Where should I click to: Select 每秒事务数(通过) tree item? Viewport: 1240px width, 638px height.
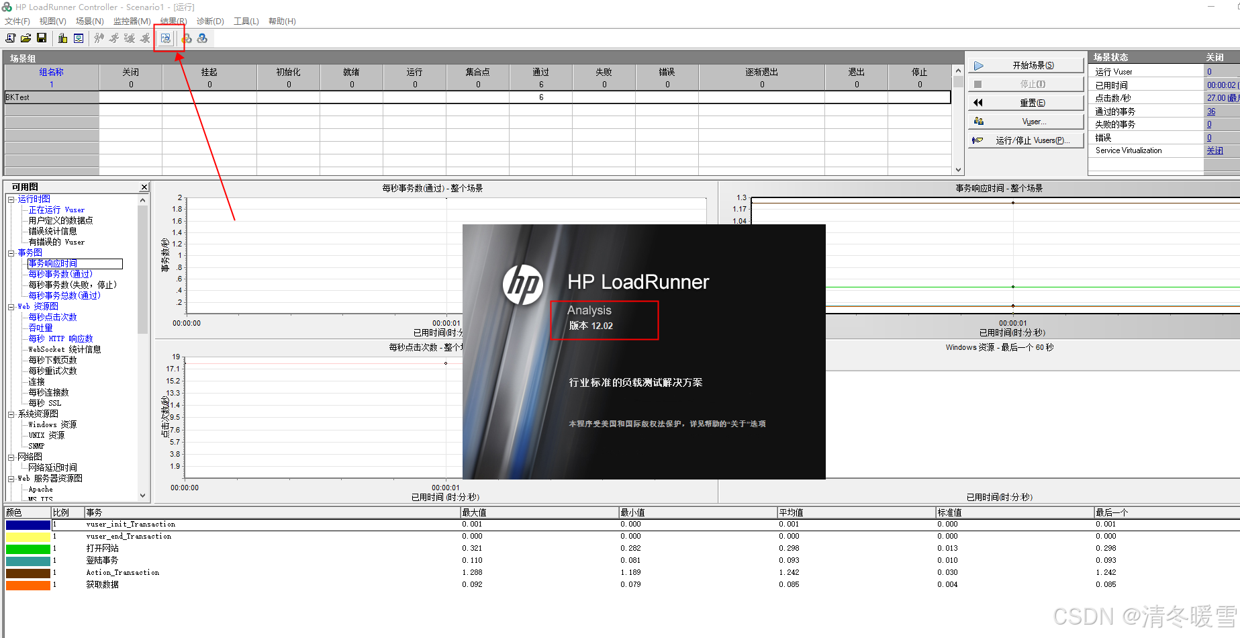click(x=60, y=275)
